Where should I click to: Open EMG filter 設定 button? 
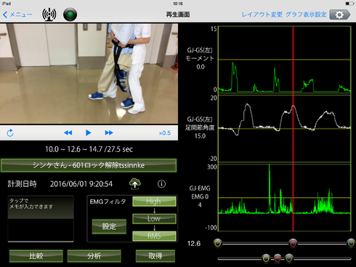(x=109, y=226)
